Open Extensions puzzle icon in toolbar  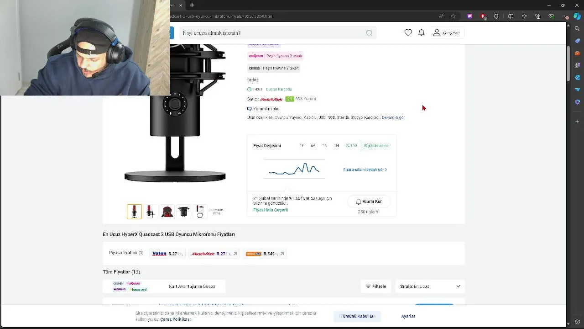(x=496, y=16)
